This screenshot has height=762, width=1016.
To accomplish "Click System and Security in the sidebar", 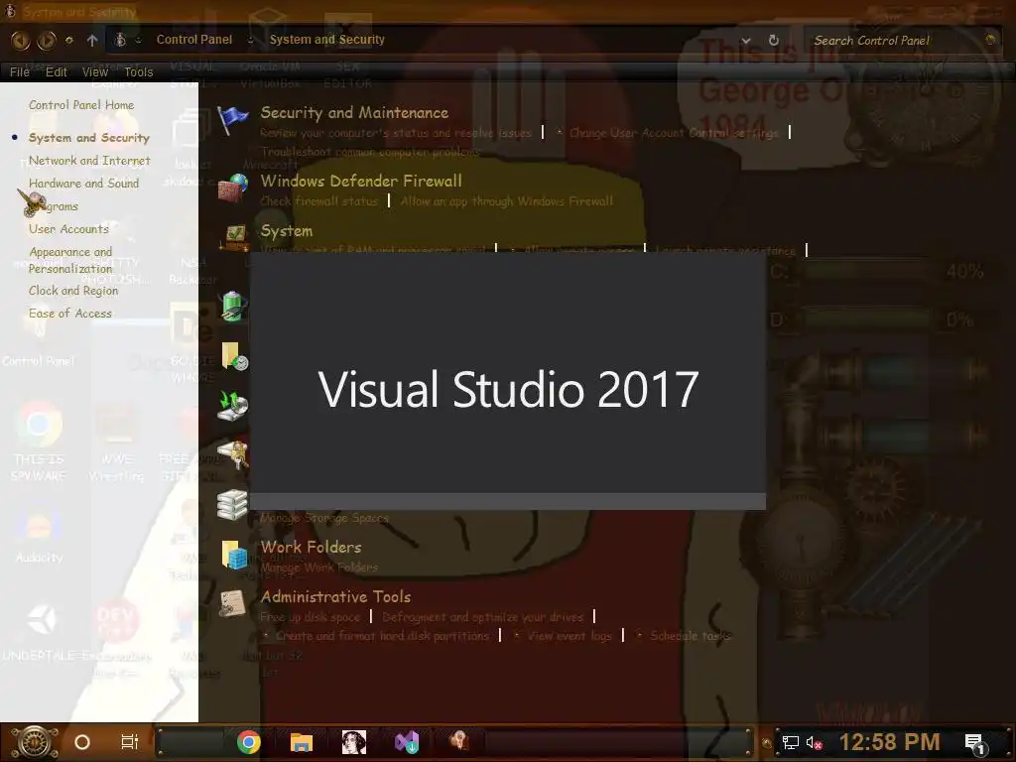I will coord(89,137).
